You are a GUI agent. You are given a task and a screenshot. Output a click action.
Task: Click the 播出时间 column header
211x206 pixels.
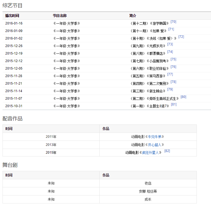pyautogui.click(x=12, y=16)
